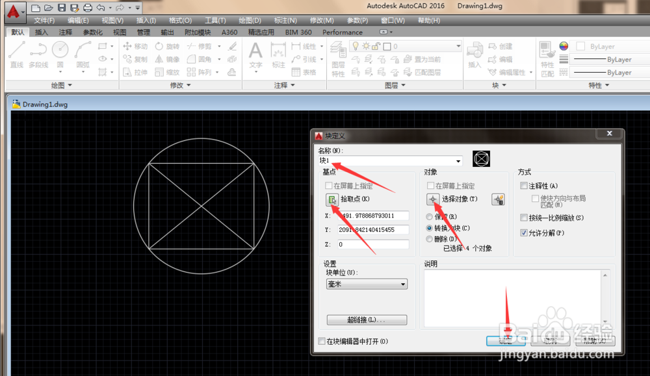Click the Select objects (选择对象) icon button
The width and height of the screenshot is (650, 376).
[432, 199]
